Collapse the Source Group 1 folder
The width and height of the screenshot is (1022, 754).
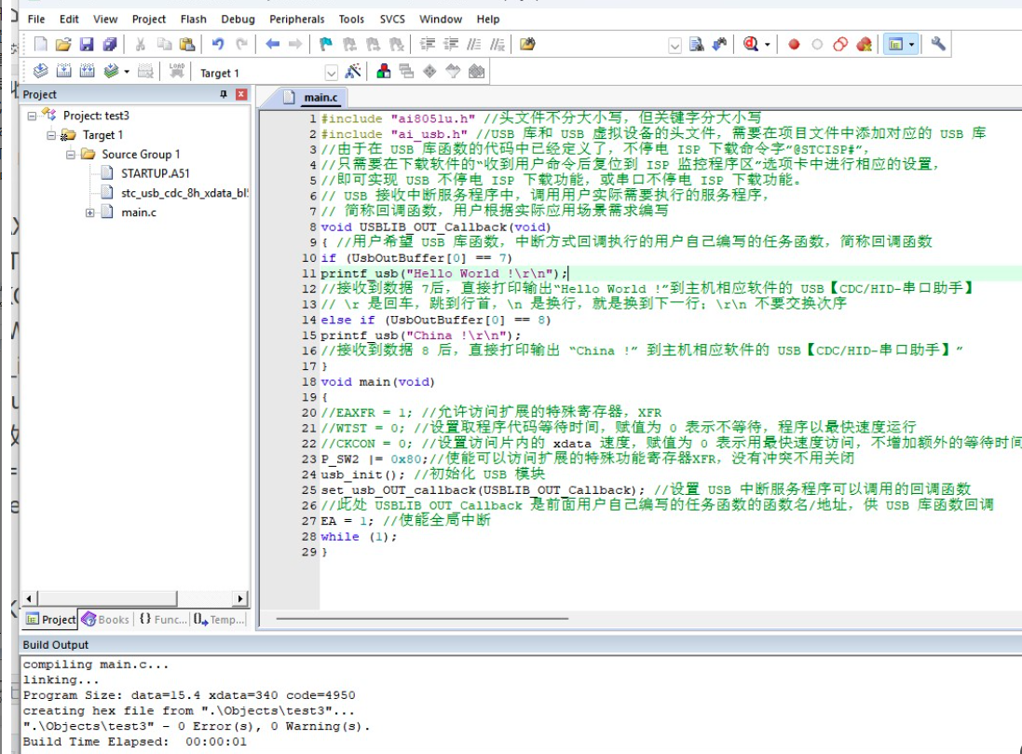(x=72, y=155)
